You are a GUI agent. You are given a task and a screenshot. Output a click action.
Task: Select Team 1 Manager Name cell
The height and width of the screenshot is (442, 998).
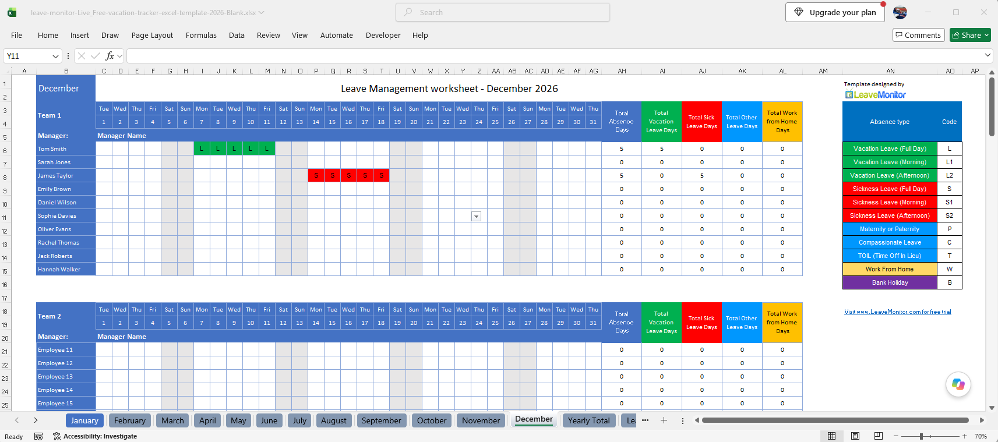click(x=348, y=136)
